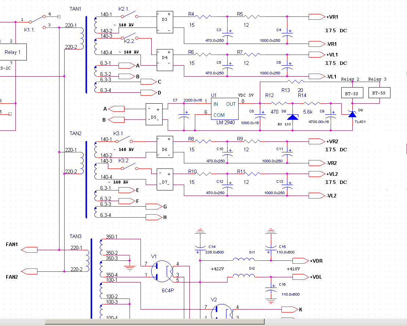Select the Relay 1 block
The height and width of the screenshot is (326, 407).
click(x=12, y=52)
